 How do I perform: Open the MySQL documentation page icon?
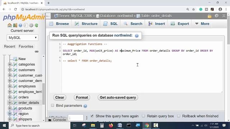coord(26,25)
